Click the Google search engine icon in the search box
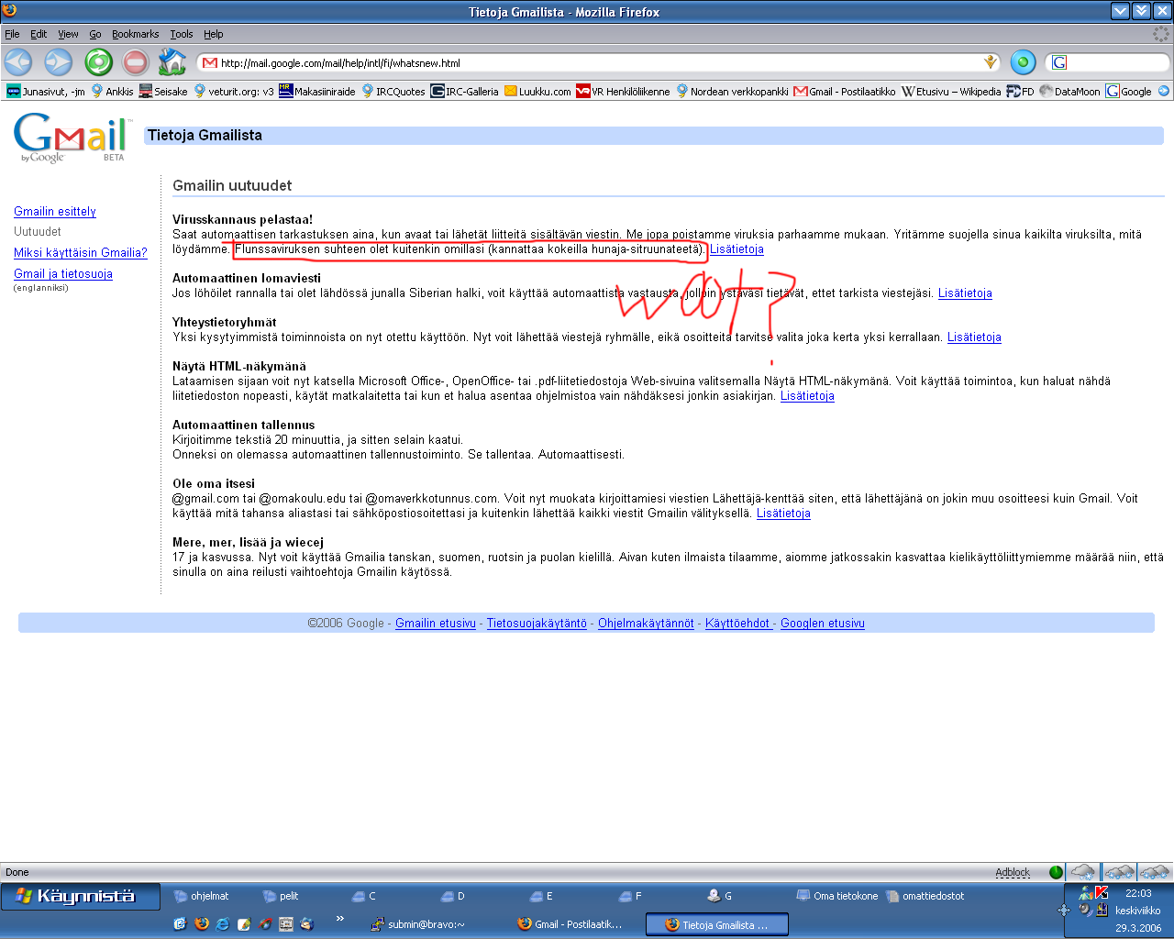Screen dimensions: 1174x939 pyautogui.click(x=1059, y=62)
